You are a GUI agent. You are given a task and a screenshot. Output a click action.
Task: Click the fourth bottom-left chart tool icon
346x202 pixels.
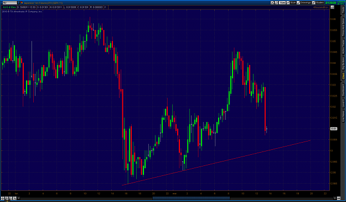coord(14,198)
